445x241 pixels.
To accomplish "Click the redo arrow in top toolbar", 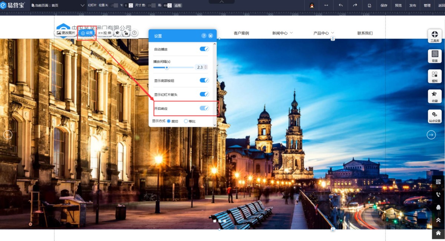I will (x=355, y=5).
